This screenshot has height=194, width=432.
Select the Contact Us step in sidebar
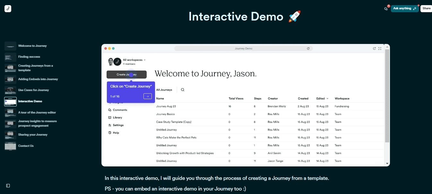point(26,146)
